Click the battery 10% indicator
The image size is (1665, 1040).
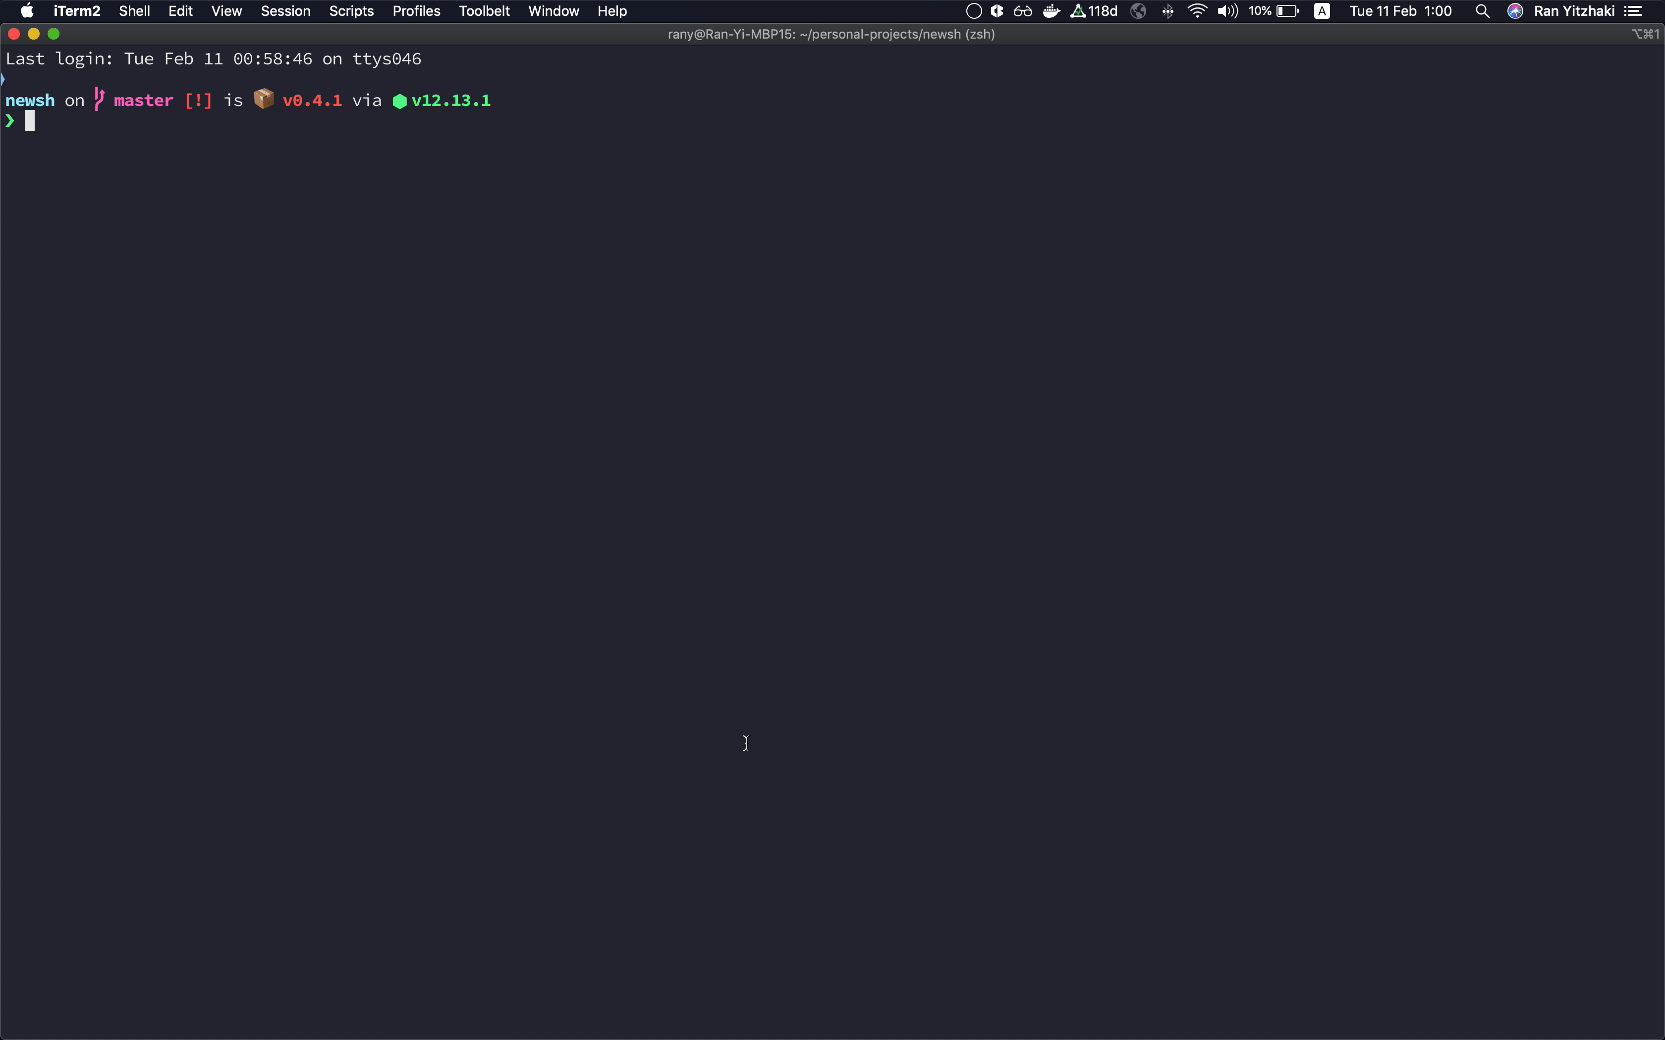click(x=1274, y=11)
